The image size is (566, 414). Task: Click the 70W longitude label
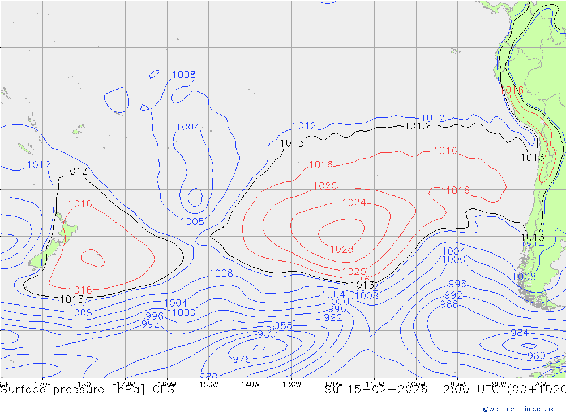tap(541, 385)
